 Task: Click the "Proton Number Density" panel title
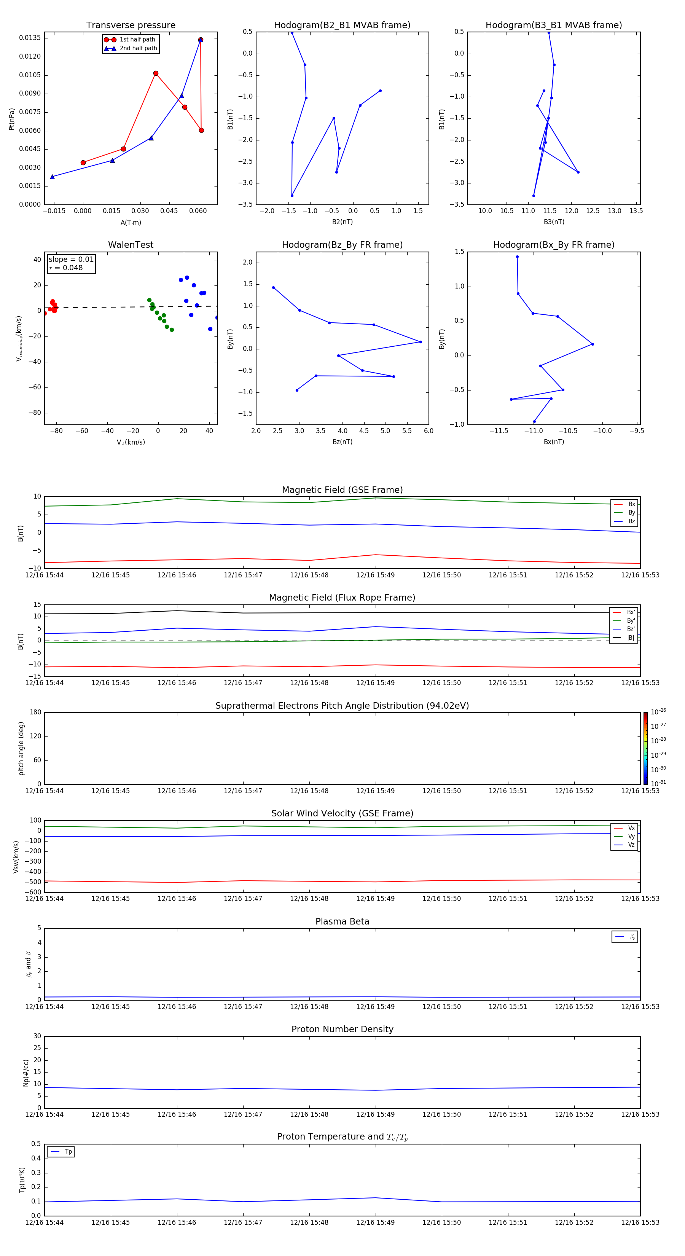click(342, 1029)
